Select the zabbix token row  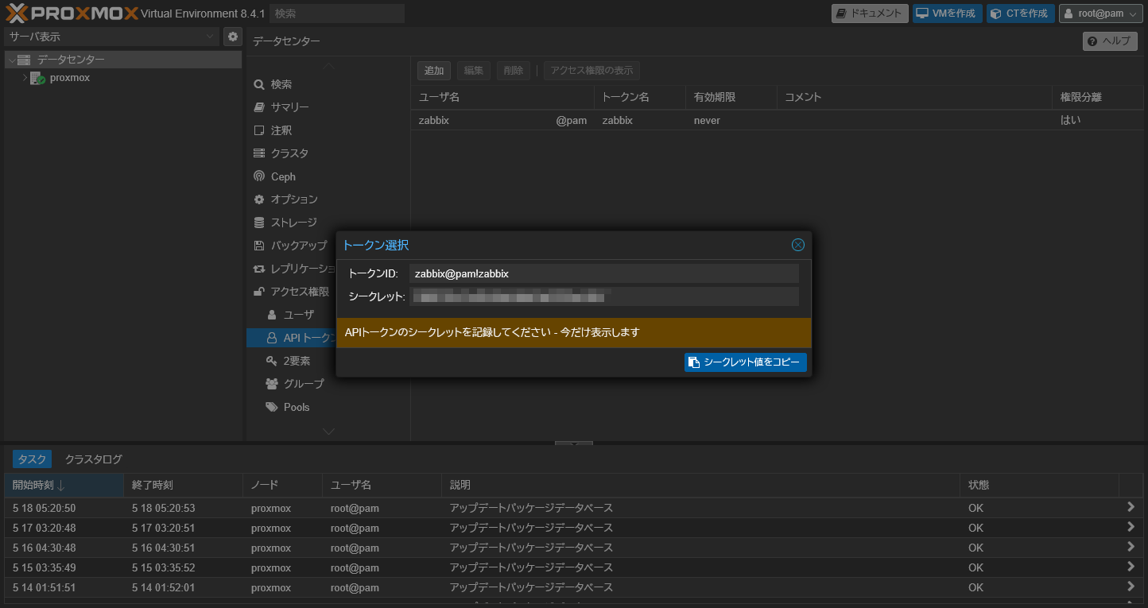click(778, 120)
